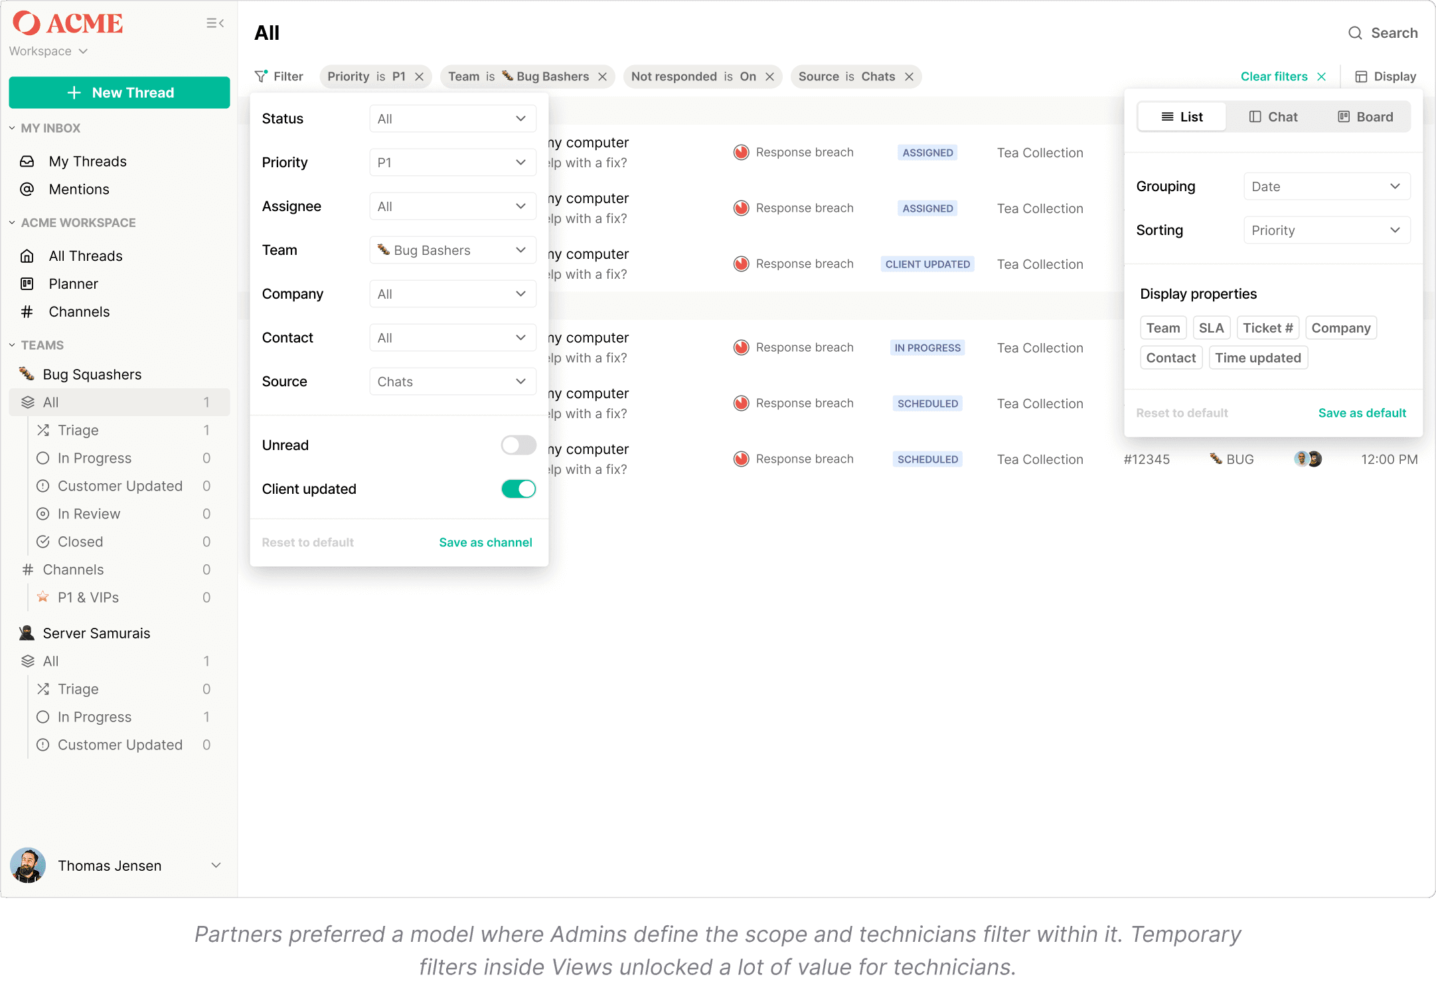Switch to the Chat view tab

[x=1273, y=117]
